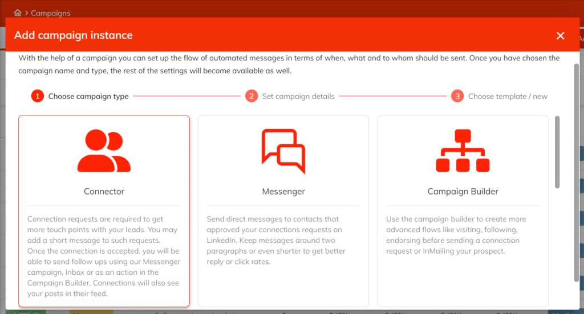Click the Messenger card title
Viewport: 584px width, 314px height.
coord(283,192)
